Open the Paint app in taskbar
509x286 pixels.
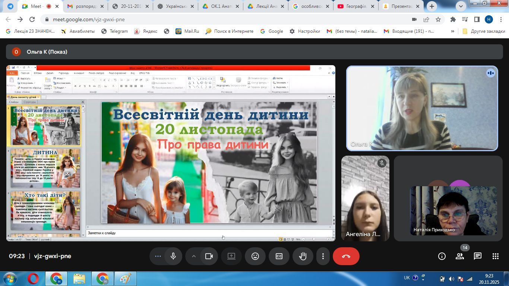pos(125,279)
